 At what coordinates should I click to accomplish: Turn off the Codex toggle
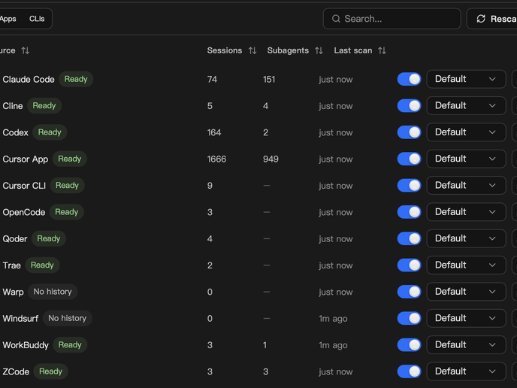[410, 132]
